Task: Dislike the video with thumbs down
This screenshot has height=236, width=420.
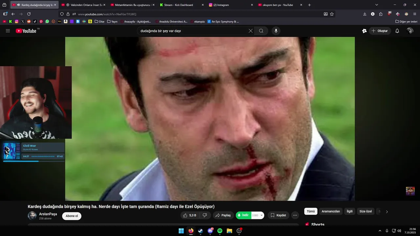Action: click(x=205, y=215)
